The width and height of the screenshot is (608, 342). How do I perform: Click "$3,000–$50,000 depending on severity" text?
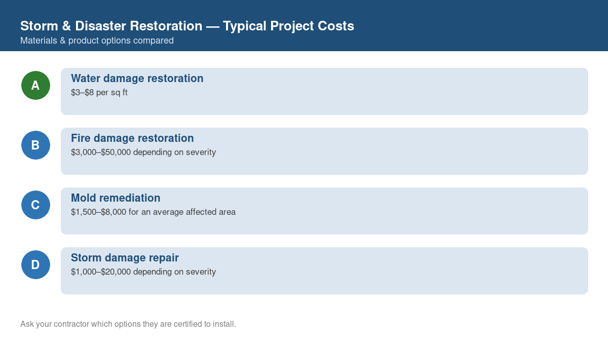[x=143, y=153]
